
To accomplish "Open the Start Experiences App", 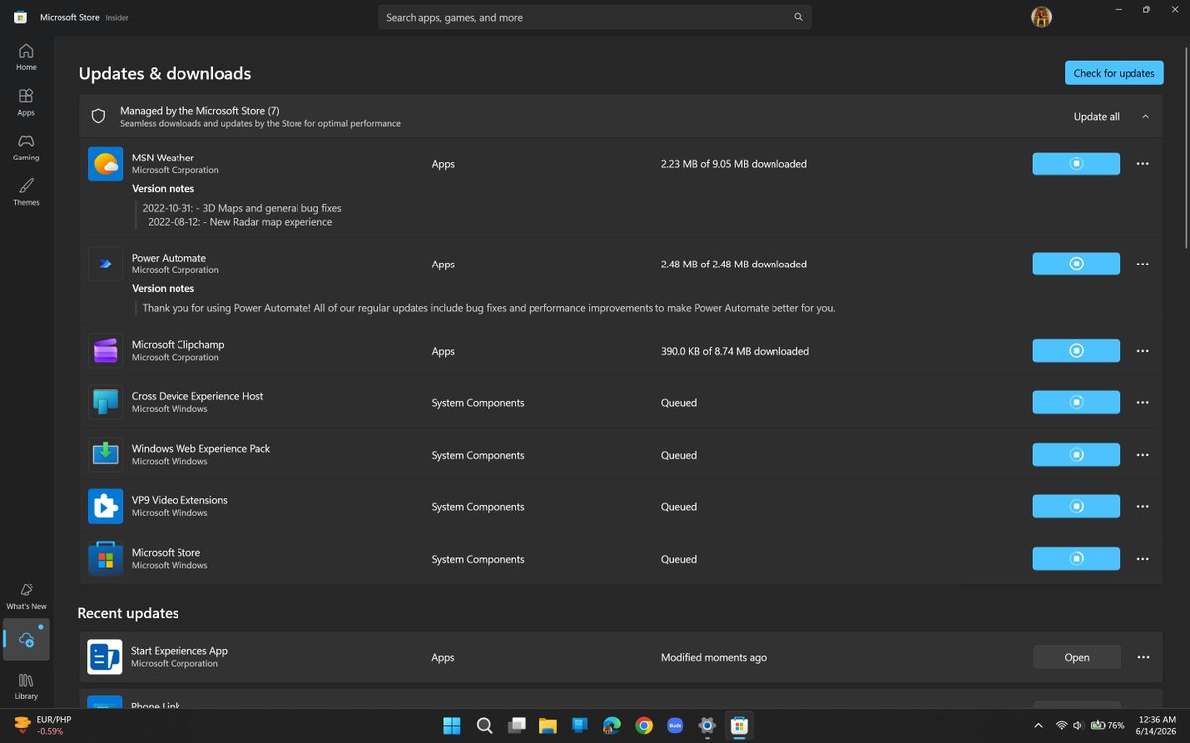I will coord(1077,657).
